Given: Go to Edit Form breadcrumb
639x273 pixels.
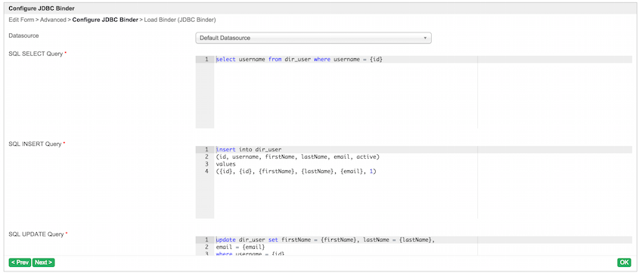Looking at the screenshot, I should (21, 20).
